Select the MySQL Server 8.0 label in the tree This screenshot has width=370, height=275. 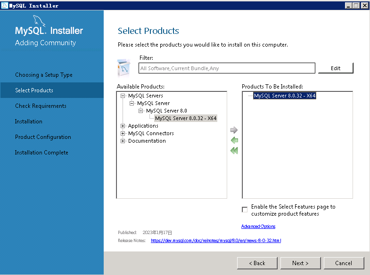[166, 111]
